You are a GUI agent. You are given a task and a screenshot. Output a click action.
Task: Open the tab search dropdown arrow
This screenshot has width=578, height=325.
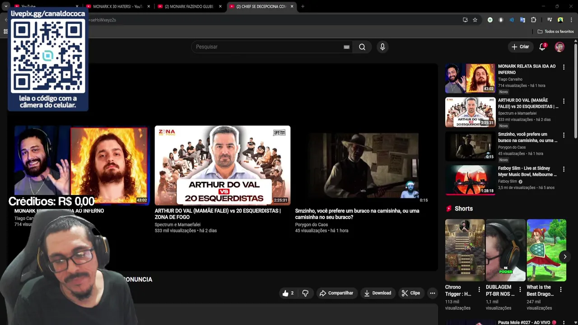[x=6, y=6]
